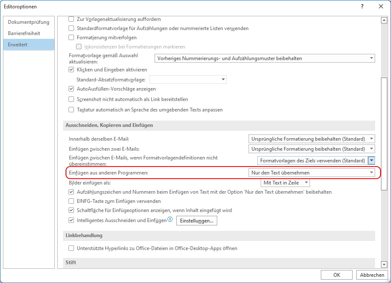Viewport: 391px width, 283px height.
Task: Enable Formatierung mitverfolgen checkbox
Action: coord(71,38)
